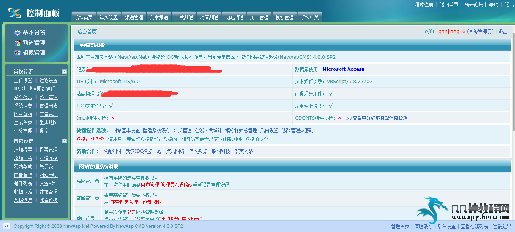The height and width of the screenshot is (232, 515).
Task: Open the 动画频道 tab
Action: (x=209, y=17)
